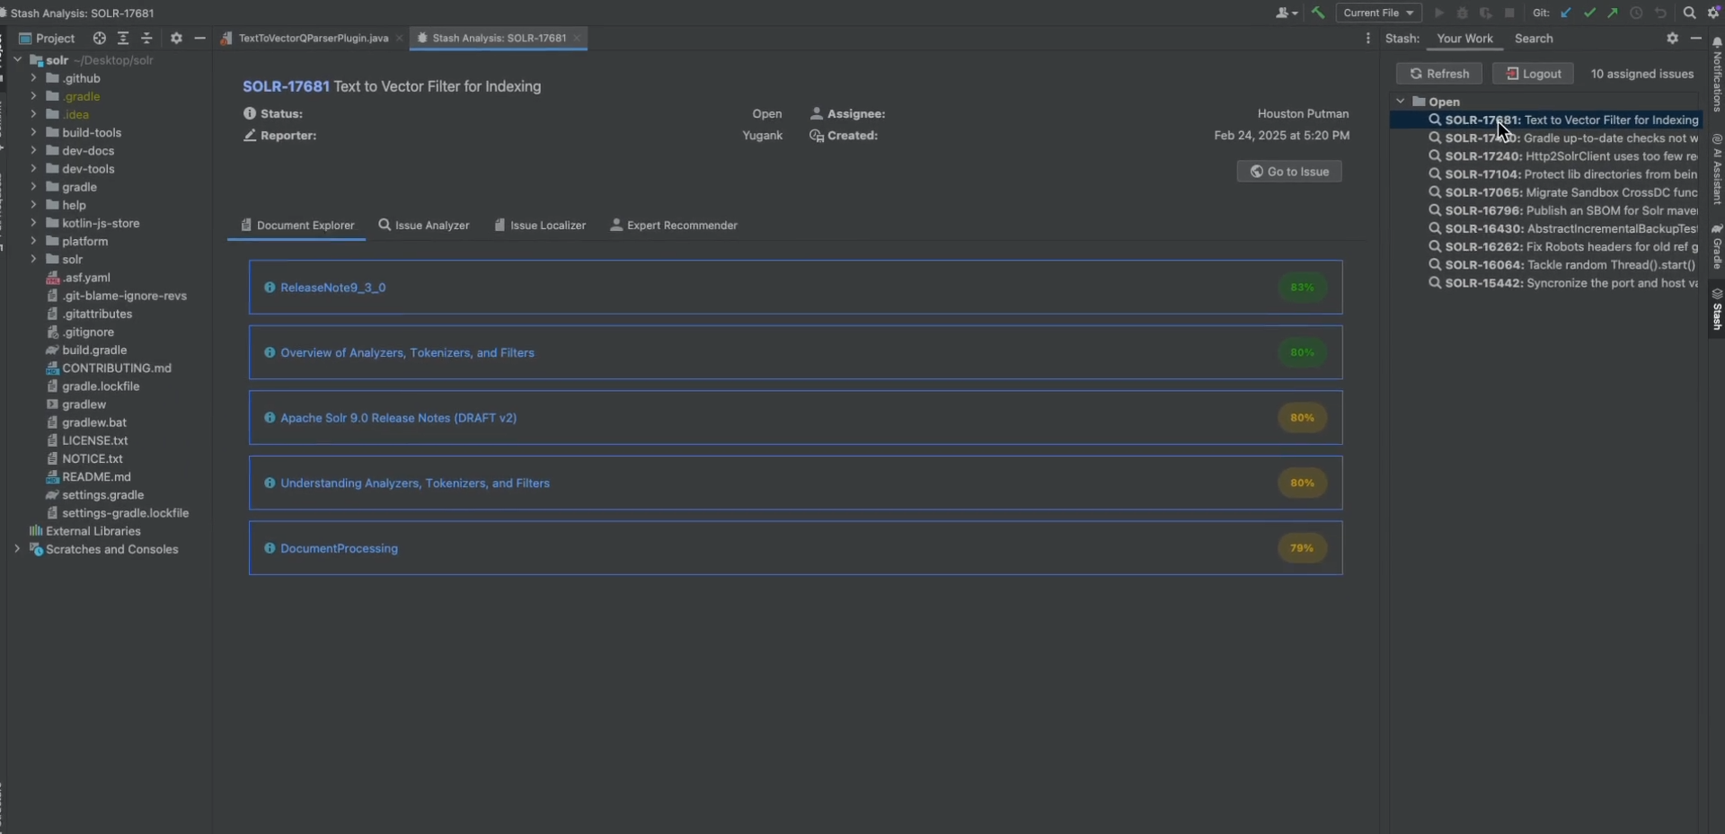Screen dimensions: 1725x834
Task: Open the DocumentProcessing document
Action: tap(339, 548)
